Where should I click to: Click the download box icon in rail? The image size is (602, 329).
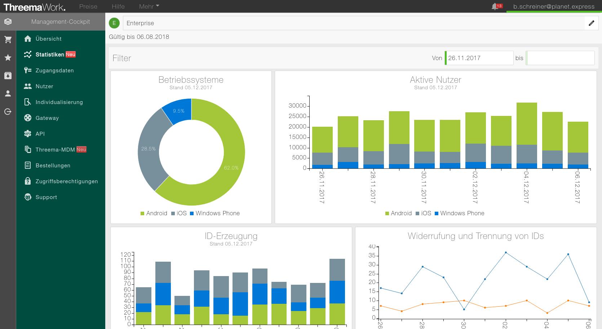(8, 76)
